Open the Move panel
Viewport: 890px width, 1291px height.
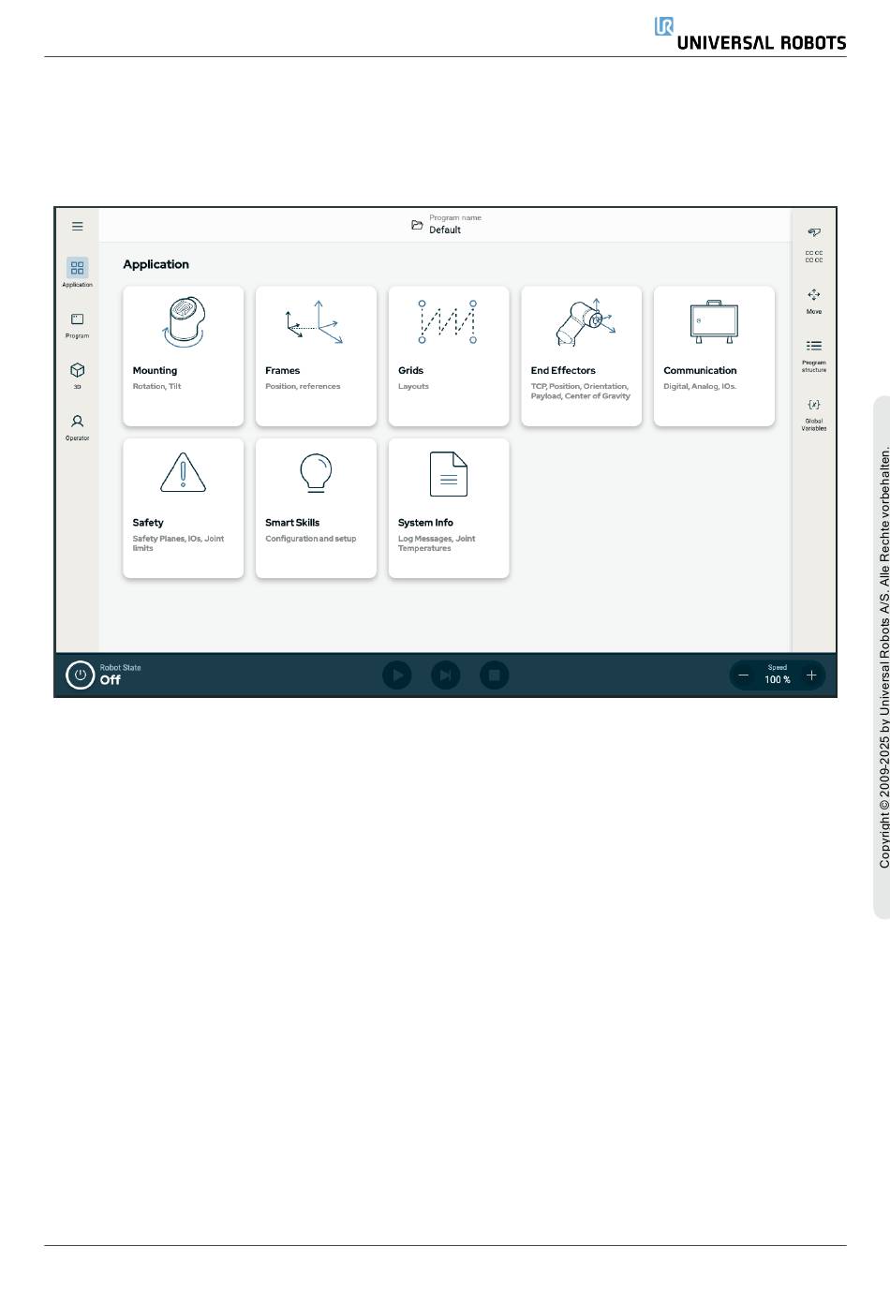pyautogui.click(x=813, y=300)
